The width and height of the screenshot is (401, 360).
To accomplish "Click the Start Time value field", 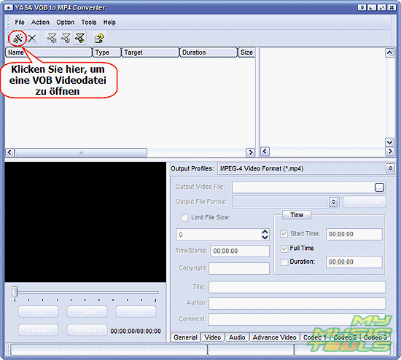I will (354, 234).
